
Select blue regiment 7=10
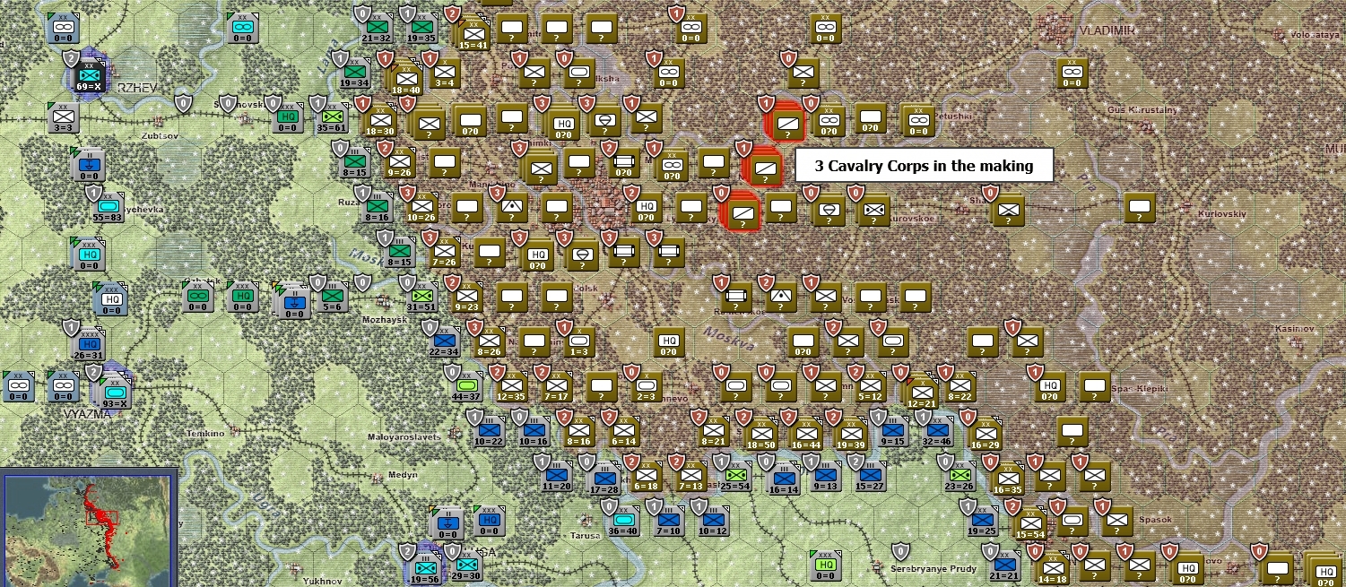pyautogui.click(x=668, y=520)
